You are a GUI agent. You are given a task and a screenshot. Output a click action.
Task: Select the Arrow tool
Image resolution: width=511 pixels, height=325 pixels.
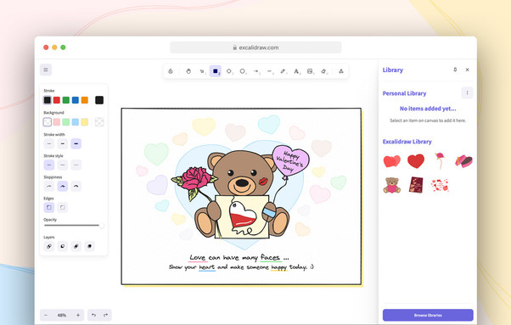[256, 71]
